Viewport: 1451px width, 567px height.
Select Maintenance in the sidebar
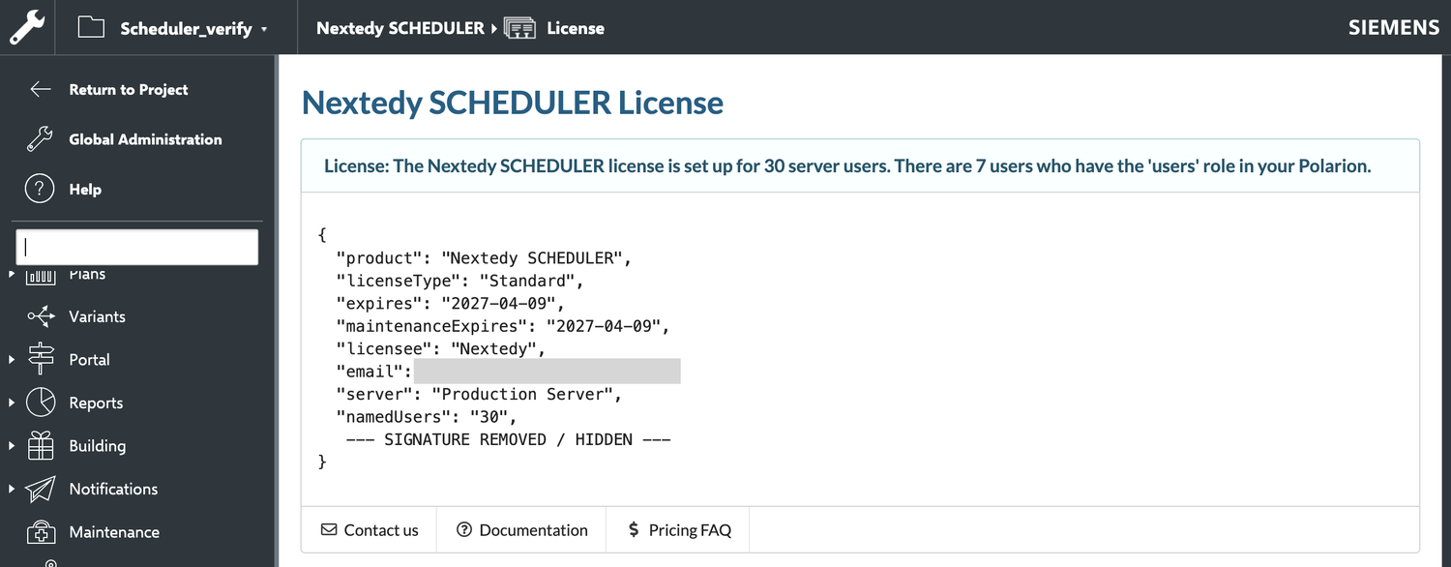point(114,532)
